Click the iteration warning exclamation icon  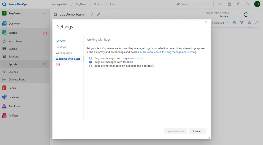[x=246, y=15]
